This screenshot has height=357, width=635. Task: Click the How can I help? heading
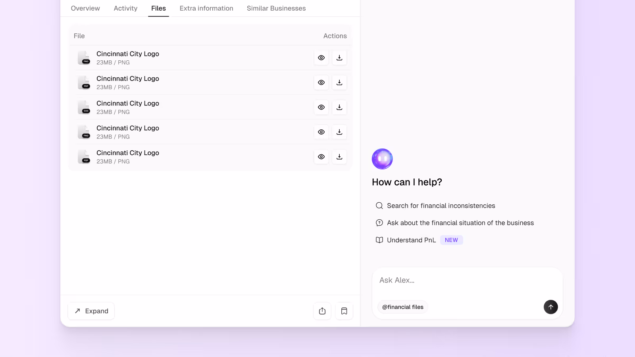[407, 182]
